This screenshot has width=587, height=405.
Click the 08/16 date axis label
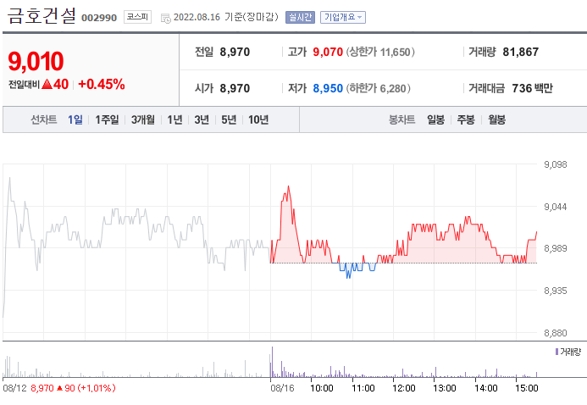pos(282,388)
